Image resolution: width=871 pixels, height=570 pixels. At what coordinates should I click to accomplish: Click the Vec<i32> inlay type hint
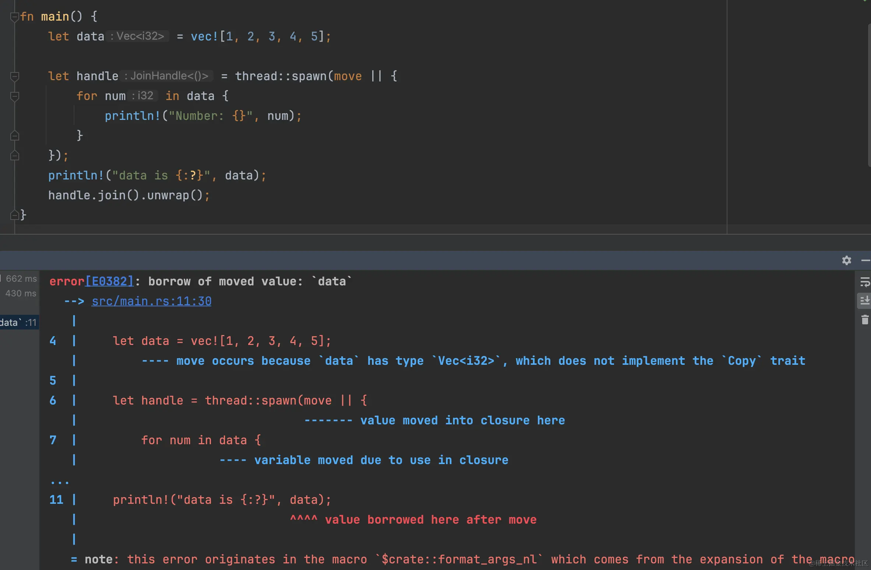138,36
